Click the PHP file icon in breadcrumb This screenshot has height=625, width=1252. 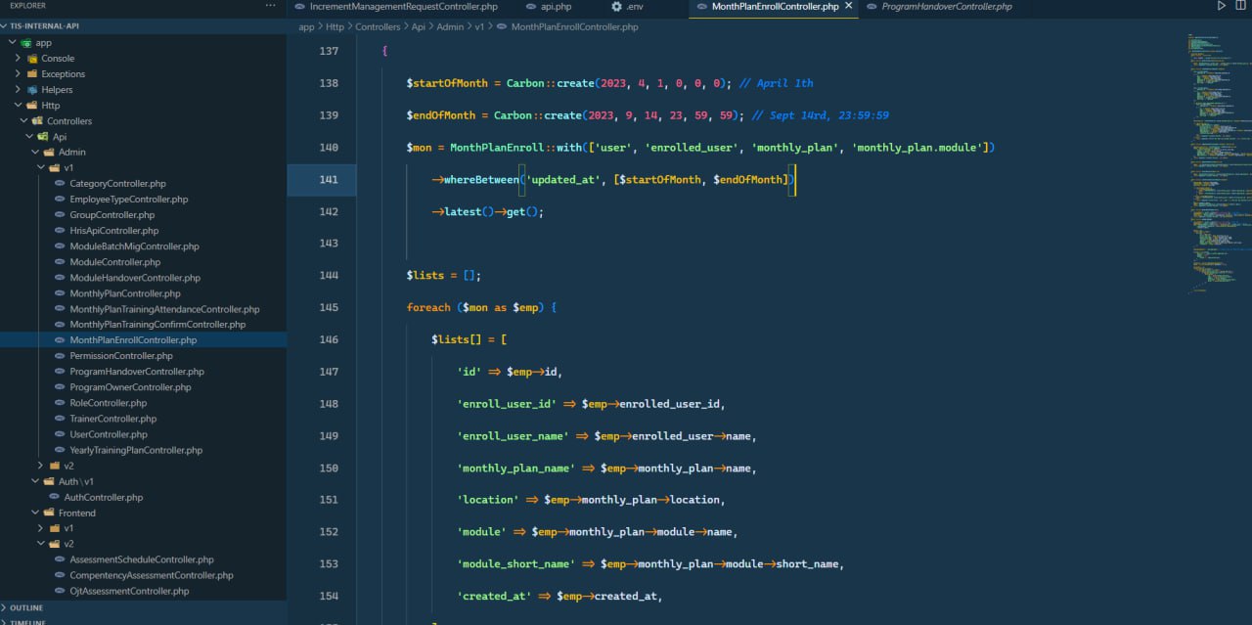click(x=502, y=27)
